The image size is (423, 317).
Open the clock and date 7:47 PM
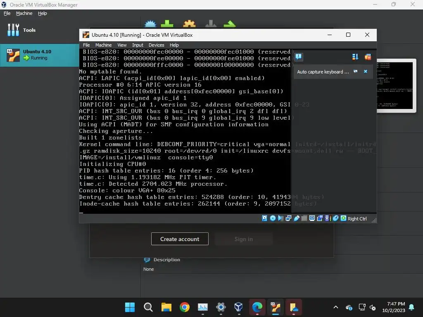coord(394,307)
